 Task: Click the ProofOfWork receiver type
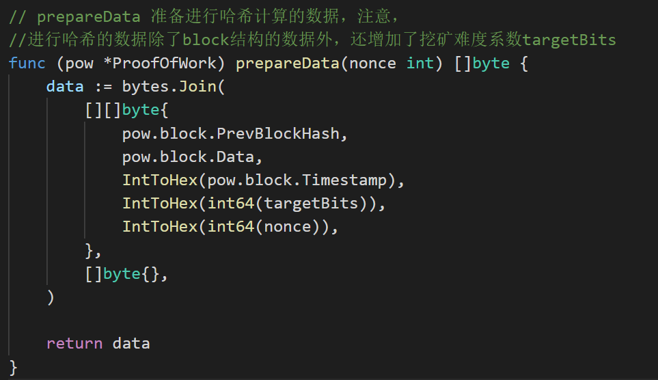[x=165, y=64]
